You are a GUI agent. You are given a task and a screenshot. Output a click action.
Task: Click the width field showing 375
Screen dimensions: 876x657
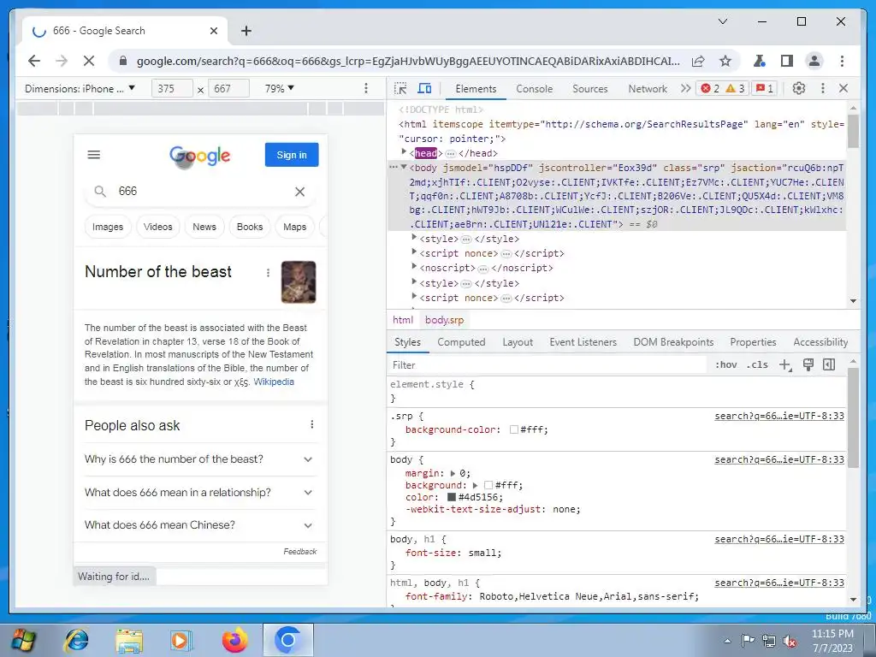172,88
